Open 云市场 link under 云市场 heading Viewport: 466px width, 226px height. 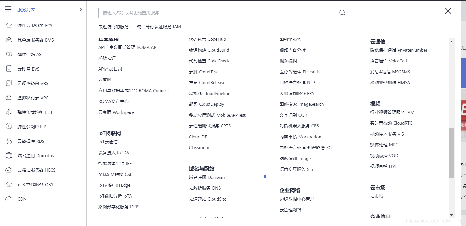pos(377,196)
